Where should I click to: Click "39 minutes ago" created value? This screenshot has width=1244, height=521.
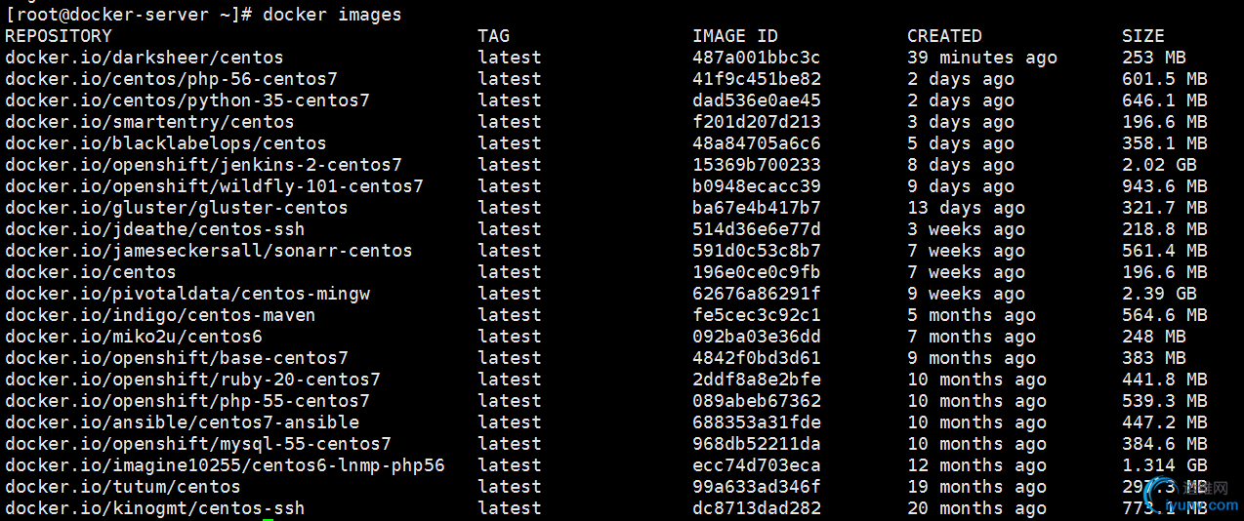coord(982,58)
